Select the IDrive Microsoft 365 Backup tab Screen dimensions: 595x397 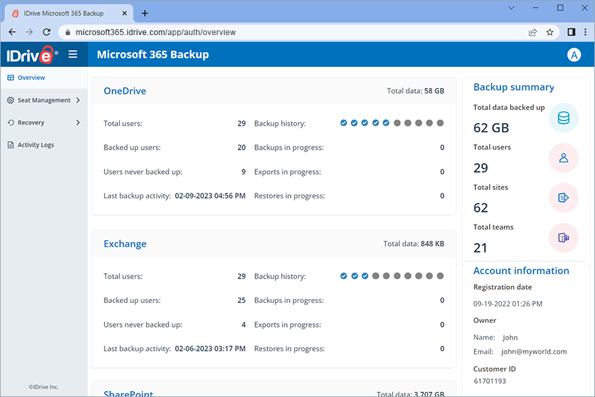click(x=69, y=13)
